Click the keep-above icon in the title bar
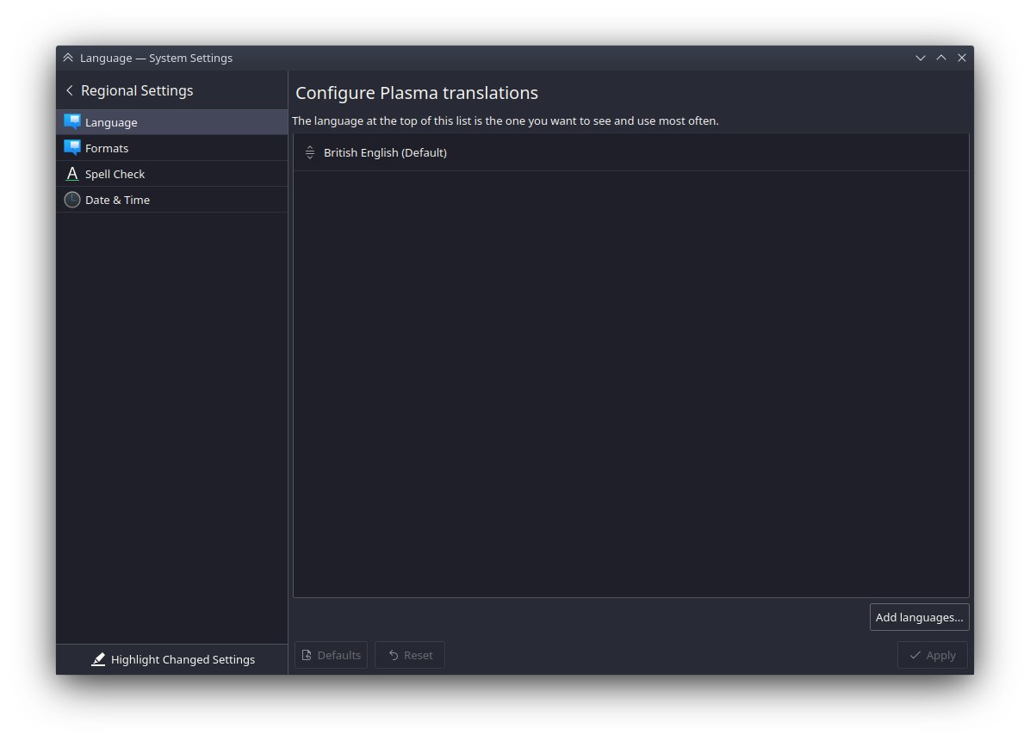This screenshot has width=1030, height=741. coord(68,58)
